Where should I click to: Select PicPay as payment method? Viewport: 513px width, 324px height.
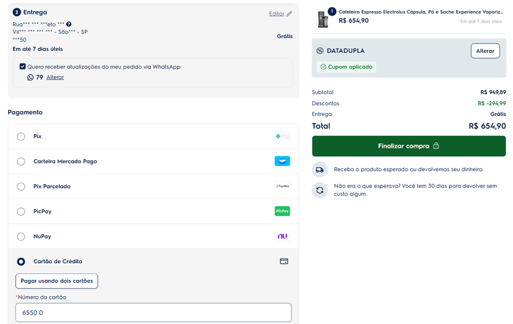click(x=21, y=211)
